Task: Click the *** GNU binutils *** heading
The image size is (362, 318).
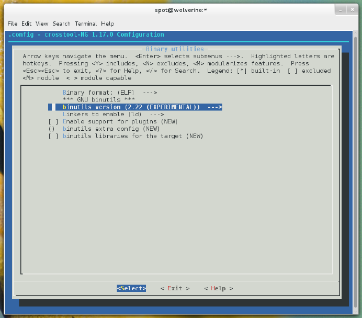Action: (x=99, y=100)
